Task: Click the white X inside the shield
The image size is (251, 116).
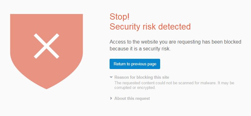Action: pos(47,46)
